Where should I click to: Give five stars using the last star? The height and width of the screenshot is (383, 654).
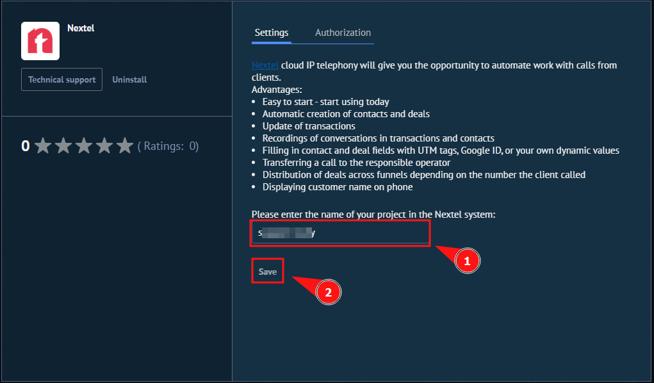(125, 146)
